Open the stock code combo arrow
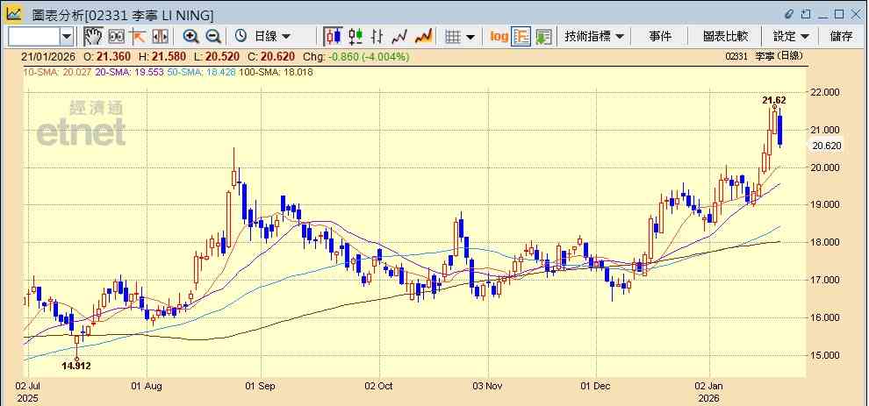Screen dimensions: 869x406 [x=67, y=37]
